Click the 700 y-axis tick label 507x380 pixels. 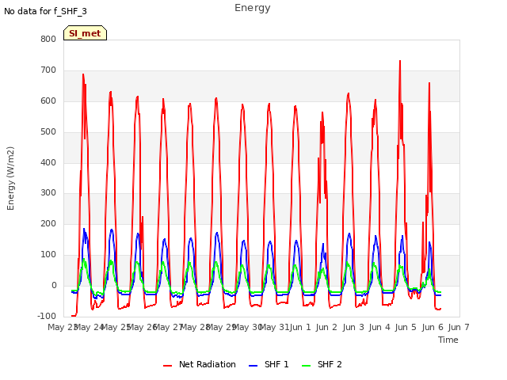[x=48, y=70]
